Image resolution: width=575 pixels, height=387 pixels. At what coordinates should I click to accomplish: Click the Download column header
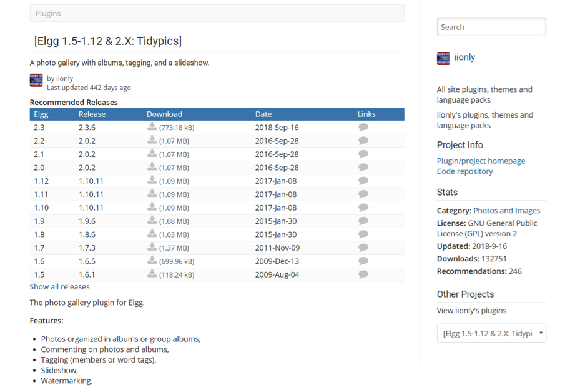pos(164,114)
